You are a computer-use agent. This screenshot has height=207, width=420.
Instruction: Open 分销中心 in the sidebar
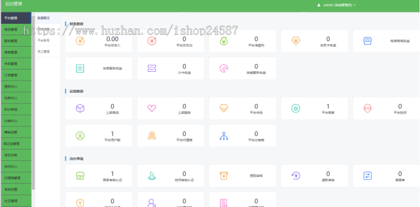pos(16,121)
